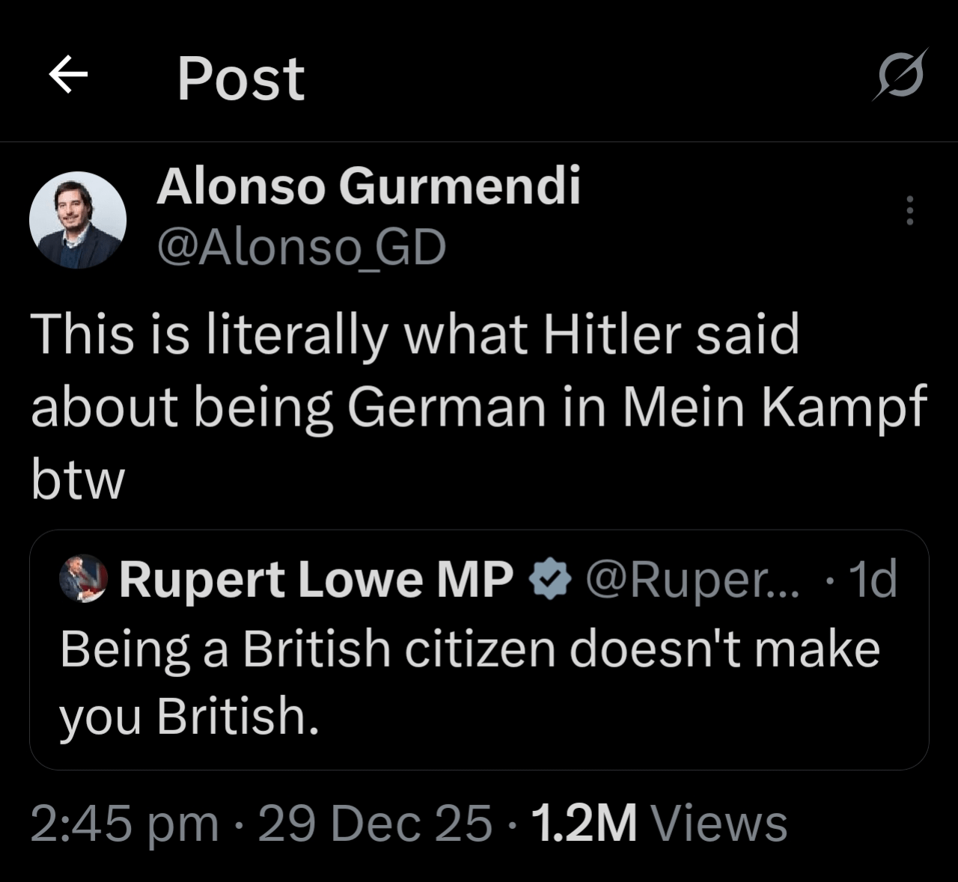Screen dimensions: 958x882
Task: Click the blue verified badge
Action: point(550,580)
